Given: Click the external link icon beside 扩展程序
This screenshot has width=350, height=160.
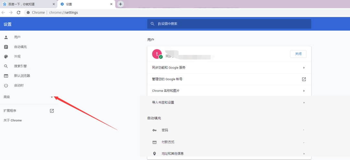Looking at the screenshot, I should pos(52,111).
